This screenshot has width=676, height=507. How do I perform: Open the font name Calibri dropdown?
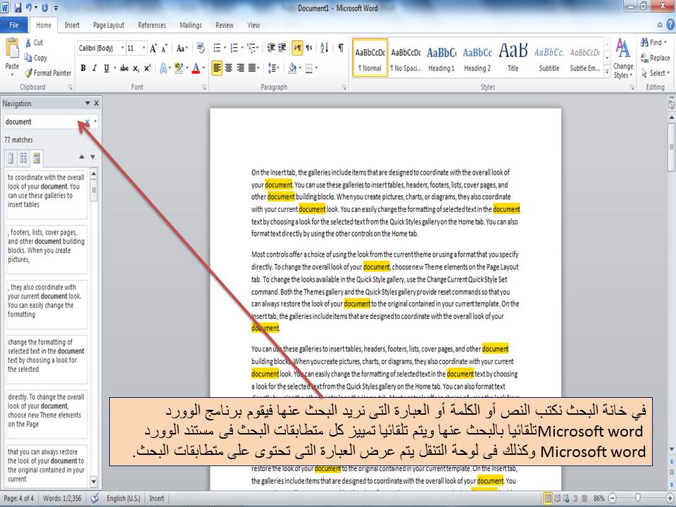(x=123, y=48)
